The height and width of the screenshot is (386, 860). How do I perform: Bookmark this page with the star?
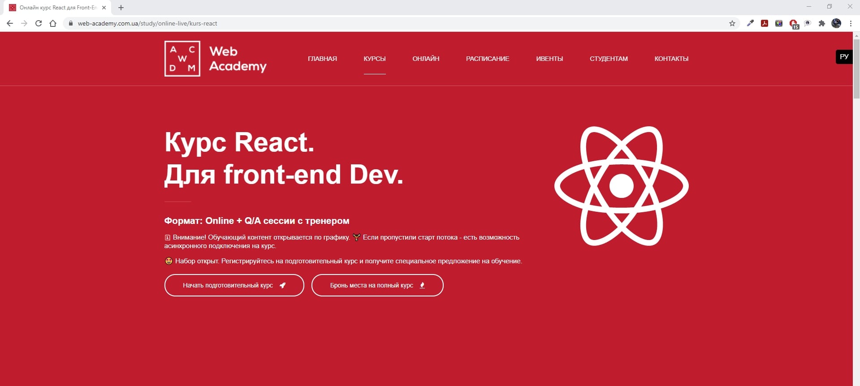(732, 23)
